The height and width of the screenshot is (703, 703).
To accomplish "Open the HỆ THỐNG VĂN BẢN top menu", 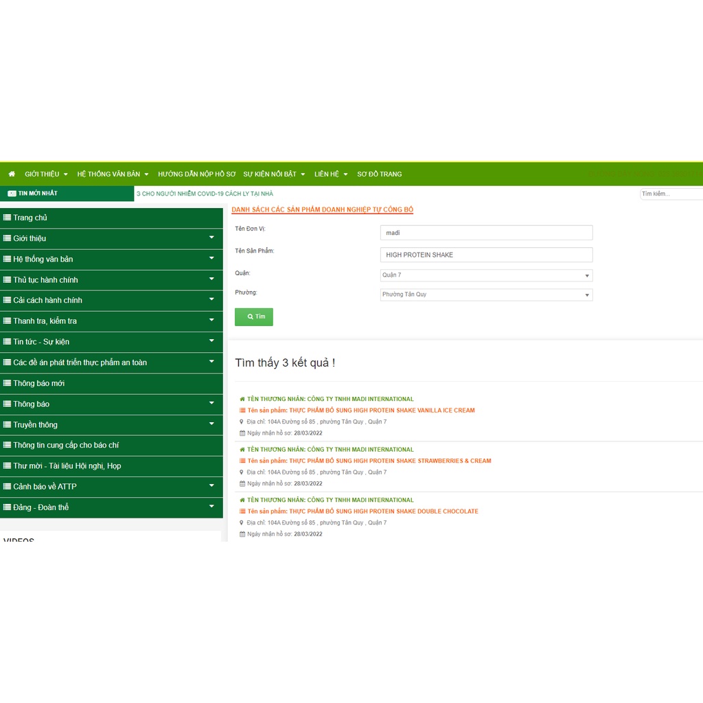I will click(113, 174).
